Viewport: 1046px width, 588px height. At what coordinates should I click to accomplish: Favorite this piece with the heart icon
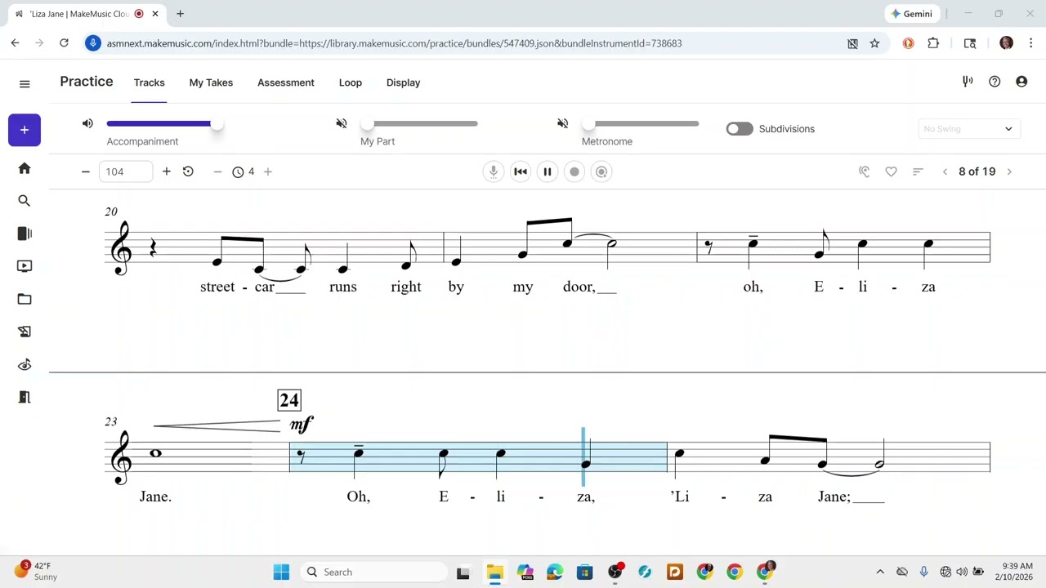(x=891, y=171)
